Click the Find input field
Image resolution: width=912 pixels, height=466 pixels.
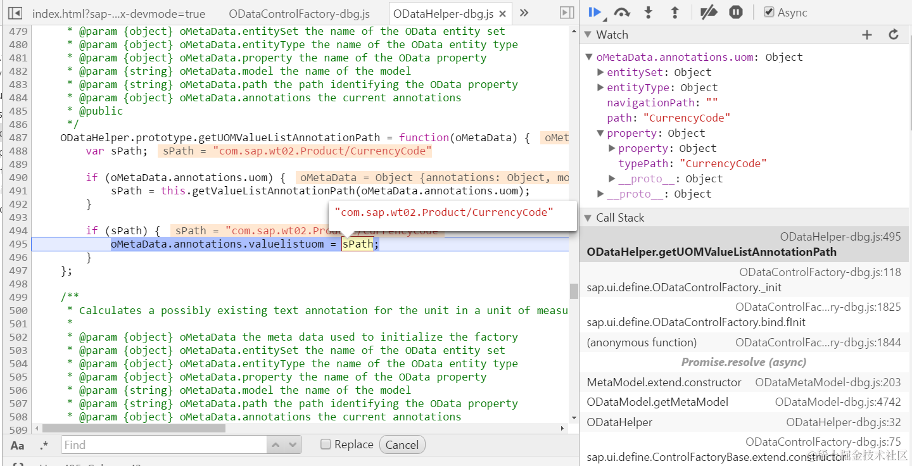tap(163, 445)
